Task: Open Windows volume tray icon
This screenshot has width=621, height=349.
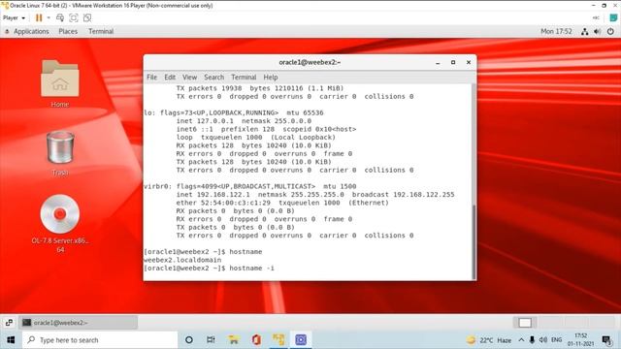Action: (543, 340)
